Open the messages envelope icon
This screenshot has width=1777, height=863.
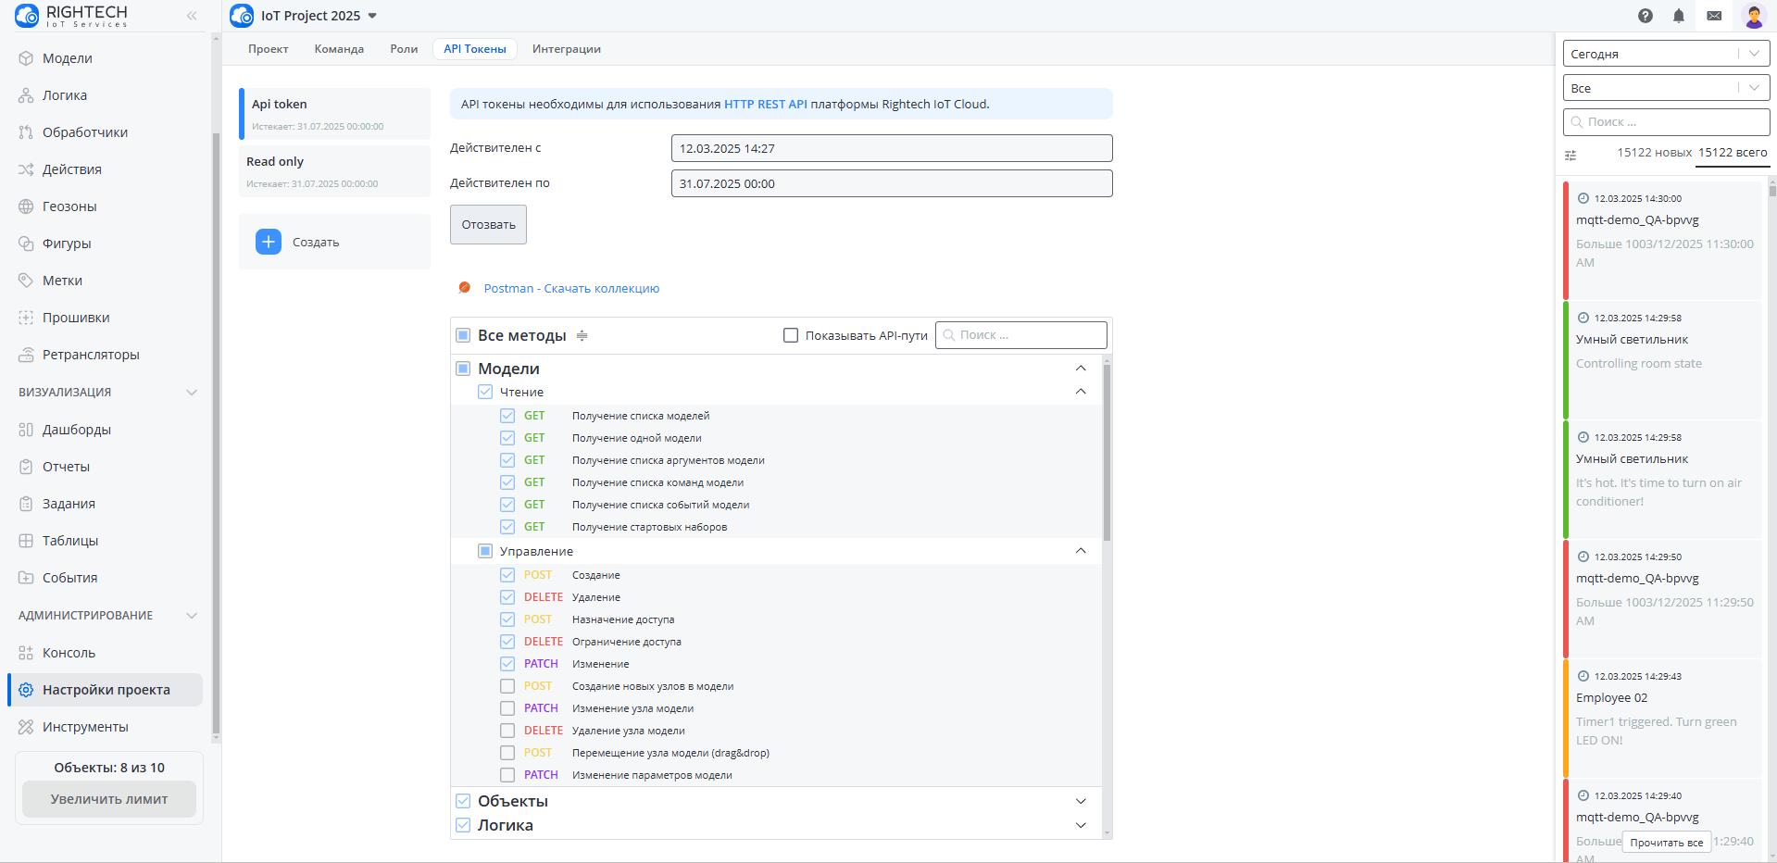click(x=1714, y=16)
